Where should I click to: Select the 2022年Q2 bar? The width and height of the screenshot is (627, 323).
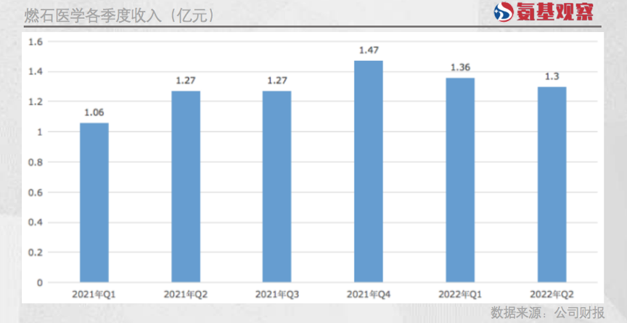click(552, 184)
